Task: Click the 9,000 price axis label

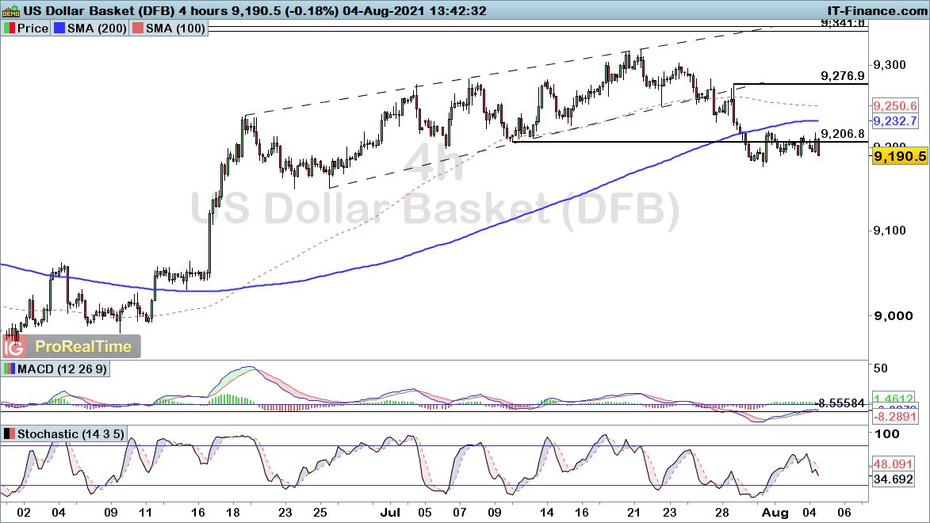Action: pos(894,316)
